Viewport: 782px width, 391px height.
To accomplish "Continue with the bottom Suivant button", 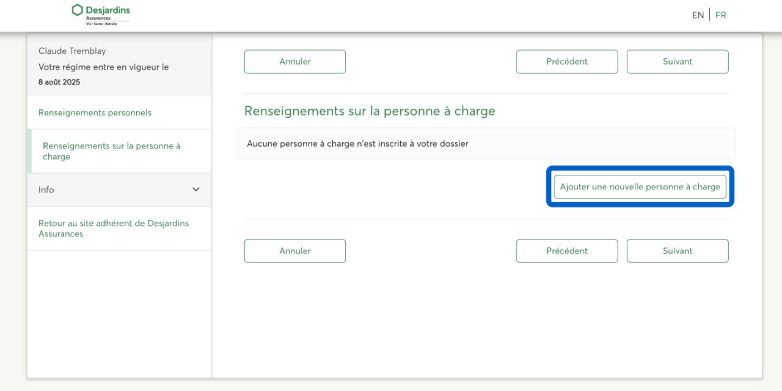I will click(678, 250).
